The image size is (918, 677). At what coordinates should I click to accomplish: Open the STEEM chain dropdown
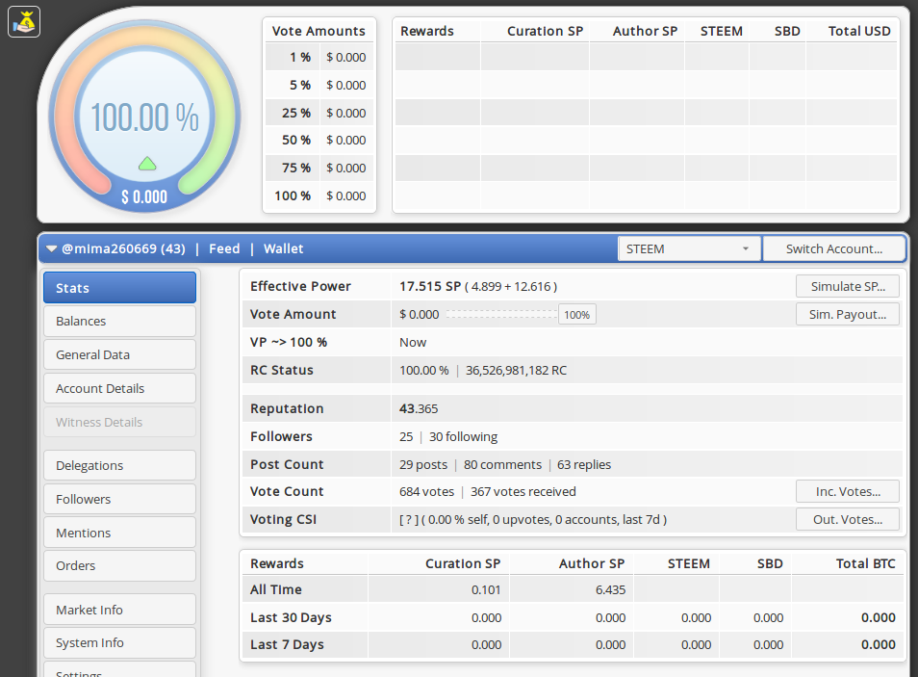pos(689,249)
